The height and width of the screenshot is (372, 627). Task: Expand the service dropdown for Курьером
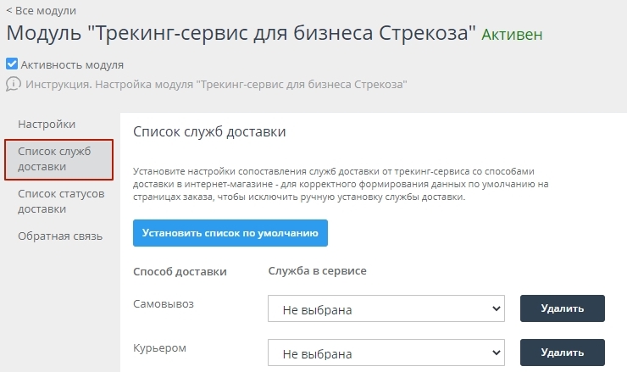[386, 353]
